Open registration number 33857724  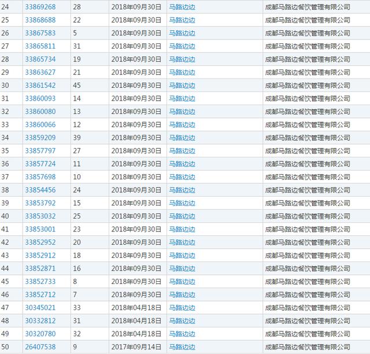40,164
